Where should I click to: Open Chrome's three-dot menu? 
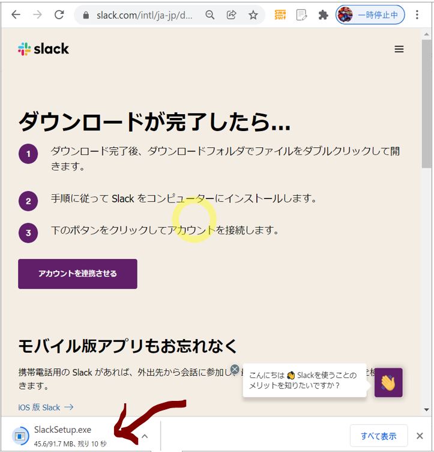418,15
